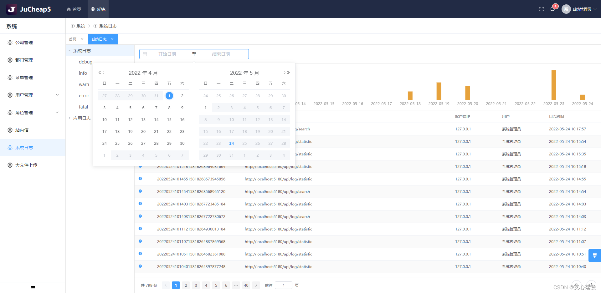Screen dimensions: 601x293
Task: Select the info log level
Action: point(83,73)
